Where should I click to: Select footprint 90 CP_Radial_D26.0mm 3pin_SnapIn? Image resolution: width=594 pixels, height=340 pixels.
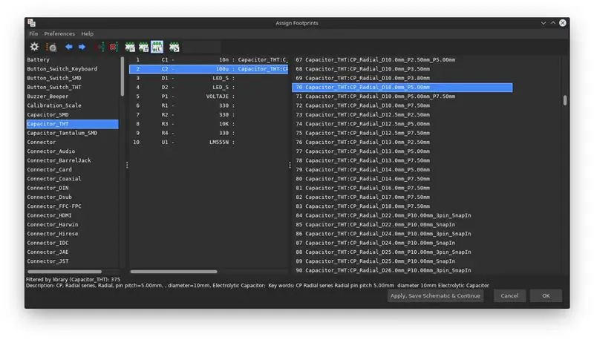[402, 270]
